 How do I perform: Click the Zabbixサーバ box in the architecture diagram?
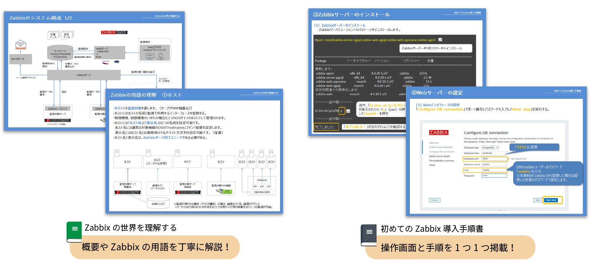tap(84, 75)
